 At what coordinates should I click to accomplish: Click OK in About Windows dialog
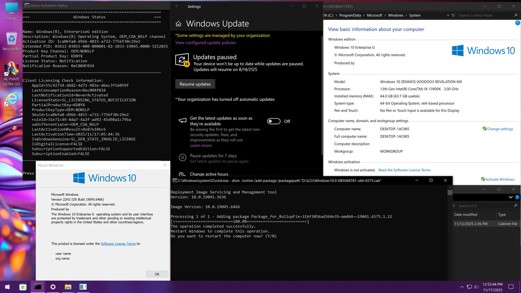tap(157, 274)
